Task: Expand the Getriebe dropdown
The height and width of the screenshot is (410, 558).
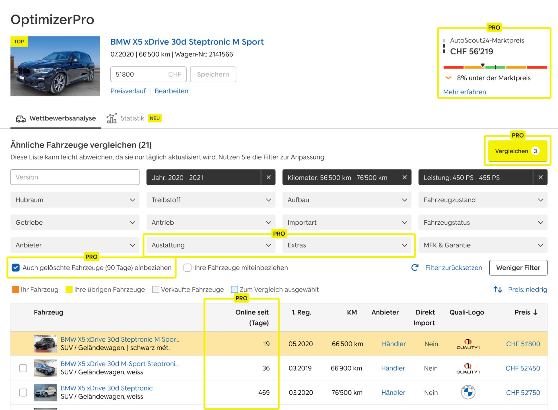Action: pyautogui.click(x=75, y=222)
